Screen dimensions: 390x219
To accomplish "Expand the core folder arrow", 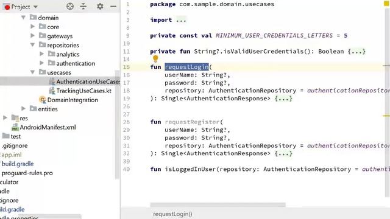I will 32,26.
